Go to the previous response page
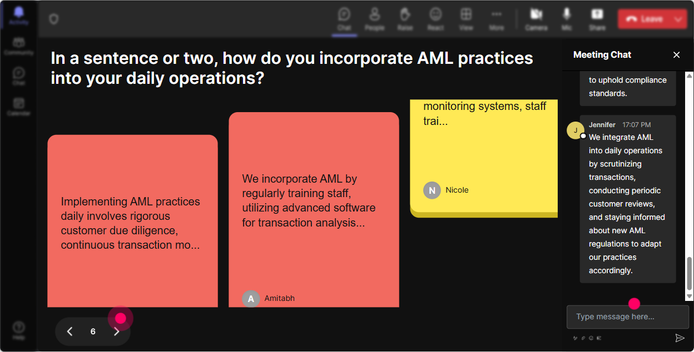The width and height of the screenshot is (694, 352). point(70,331)
